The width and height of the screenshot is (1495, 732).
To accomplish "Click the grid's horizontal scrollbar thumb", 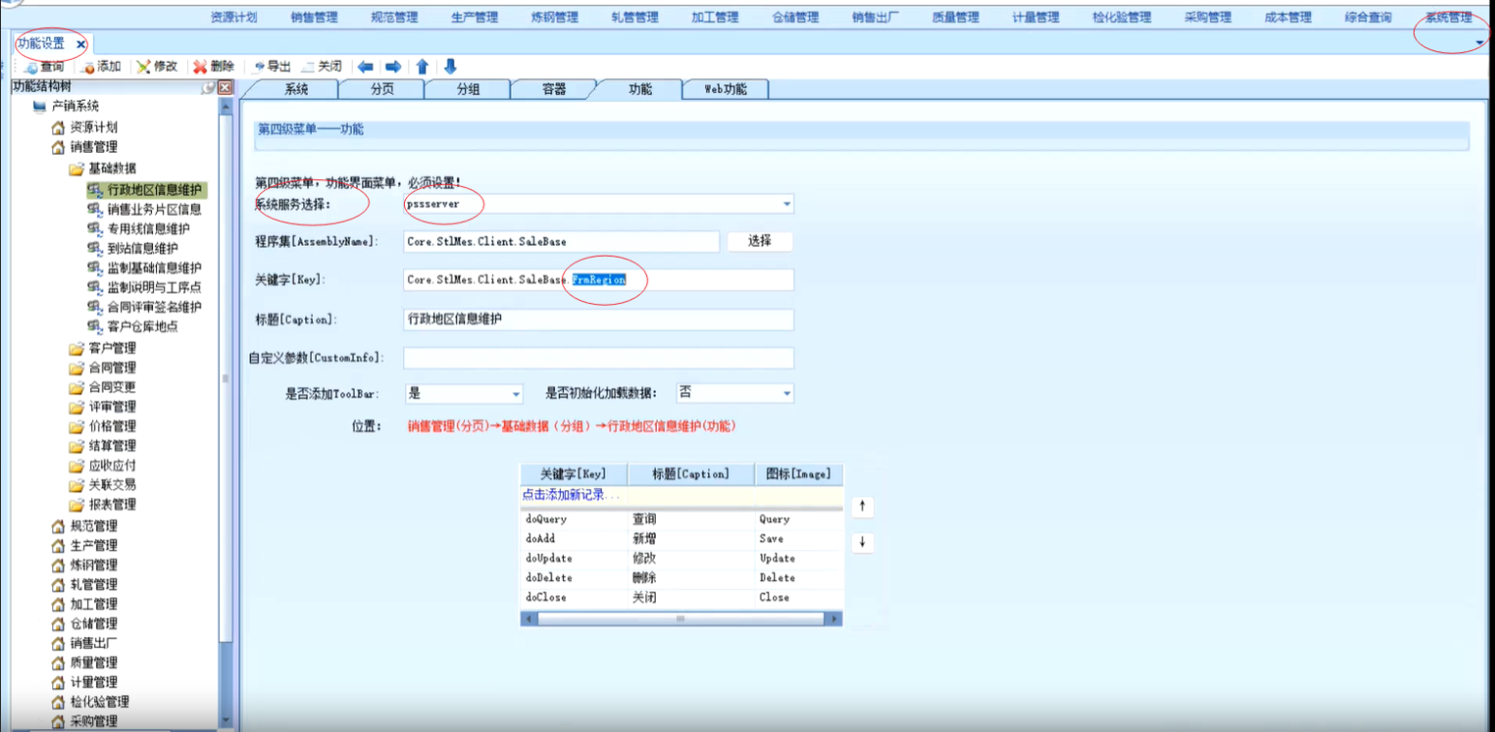I will (x=680, y=618).
